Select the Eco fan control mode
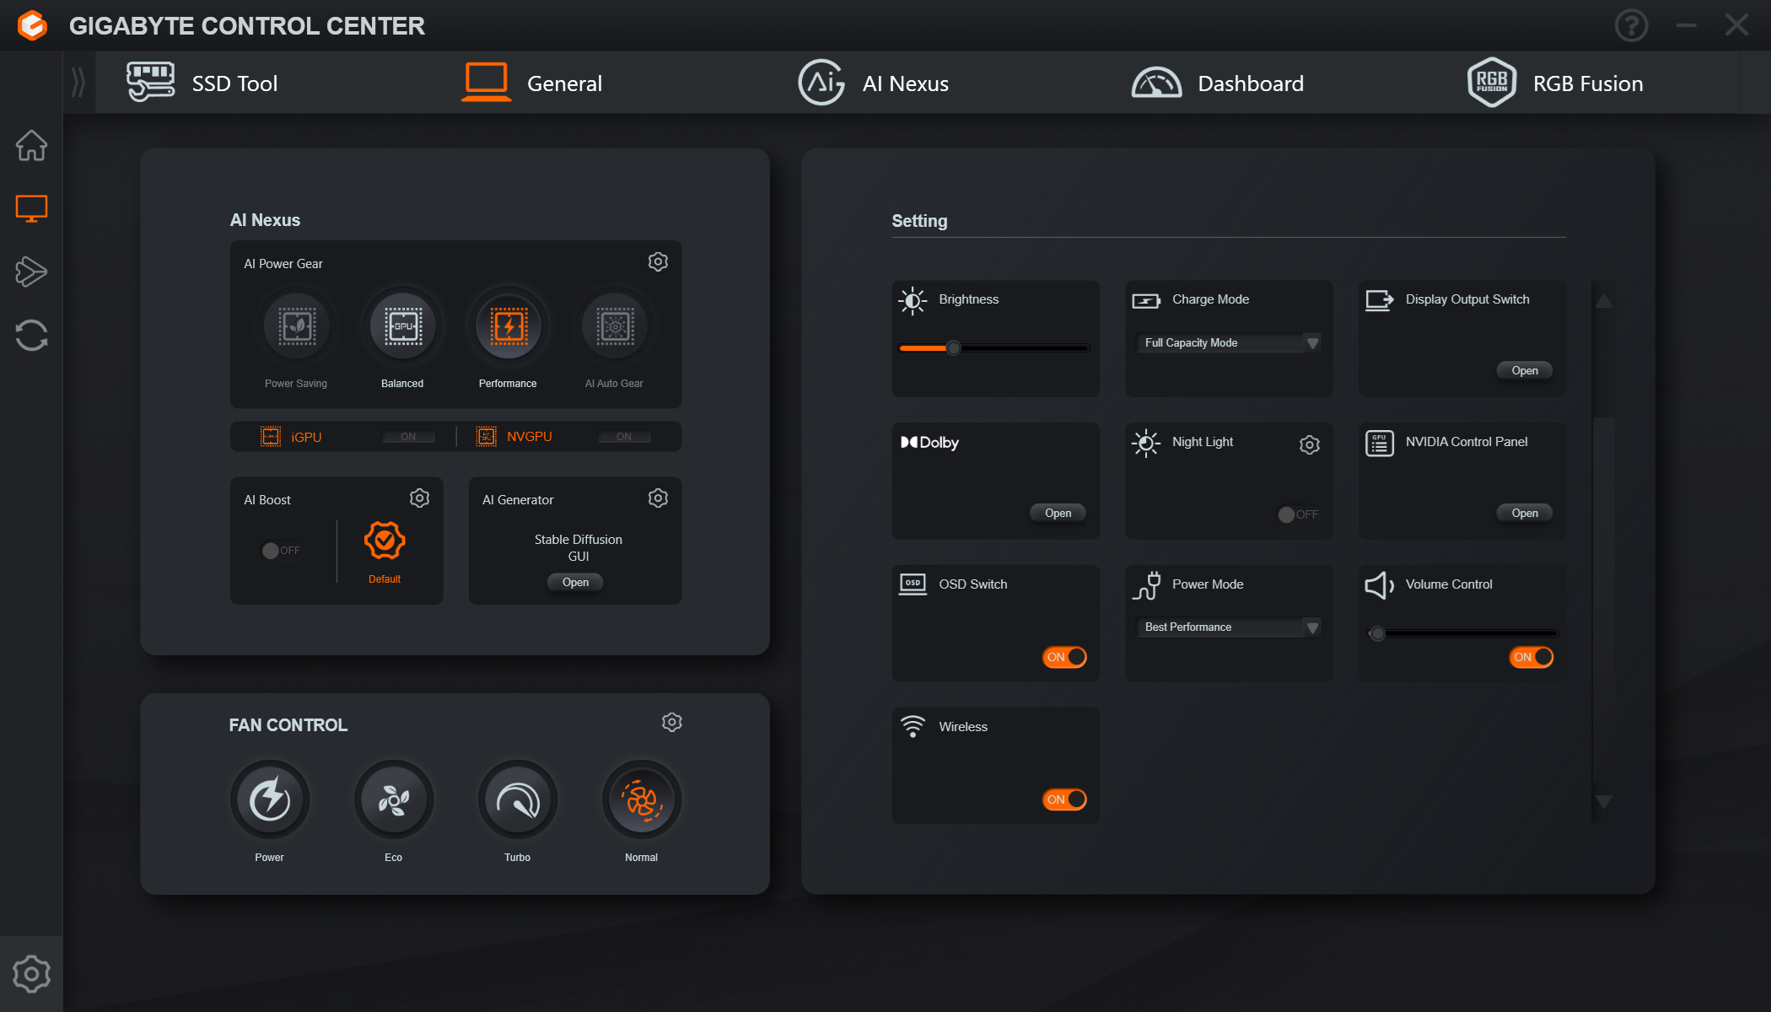The width and height of the screenshot is (1771, 1012). [391, 799]
